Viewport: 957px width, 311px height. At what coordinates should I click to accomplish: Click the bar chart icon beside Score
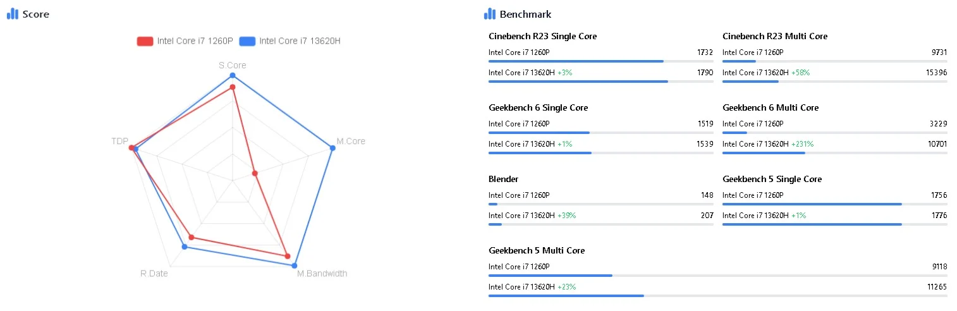(12, 14)
